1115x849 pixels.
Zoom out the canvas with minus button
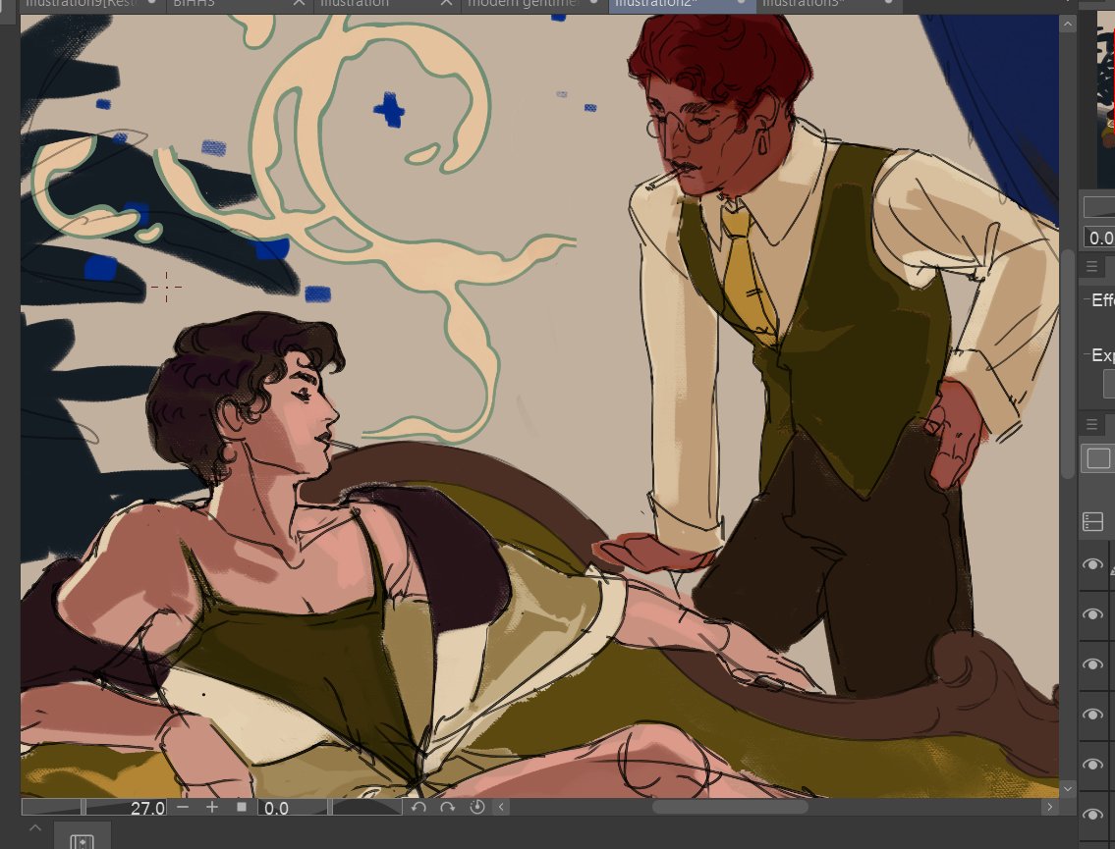click(x=183, y=807)
